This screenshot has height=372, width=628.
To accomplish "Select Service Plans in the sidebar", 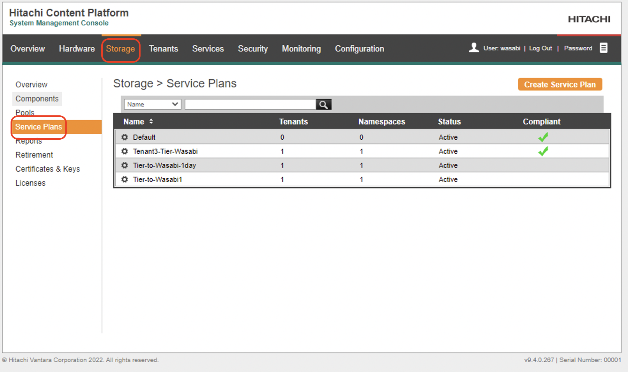I will pos(39,127).
